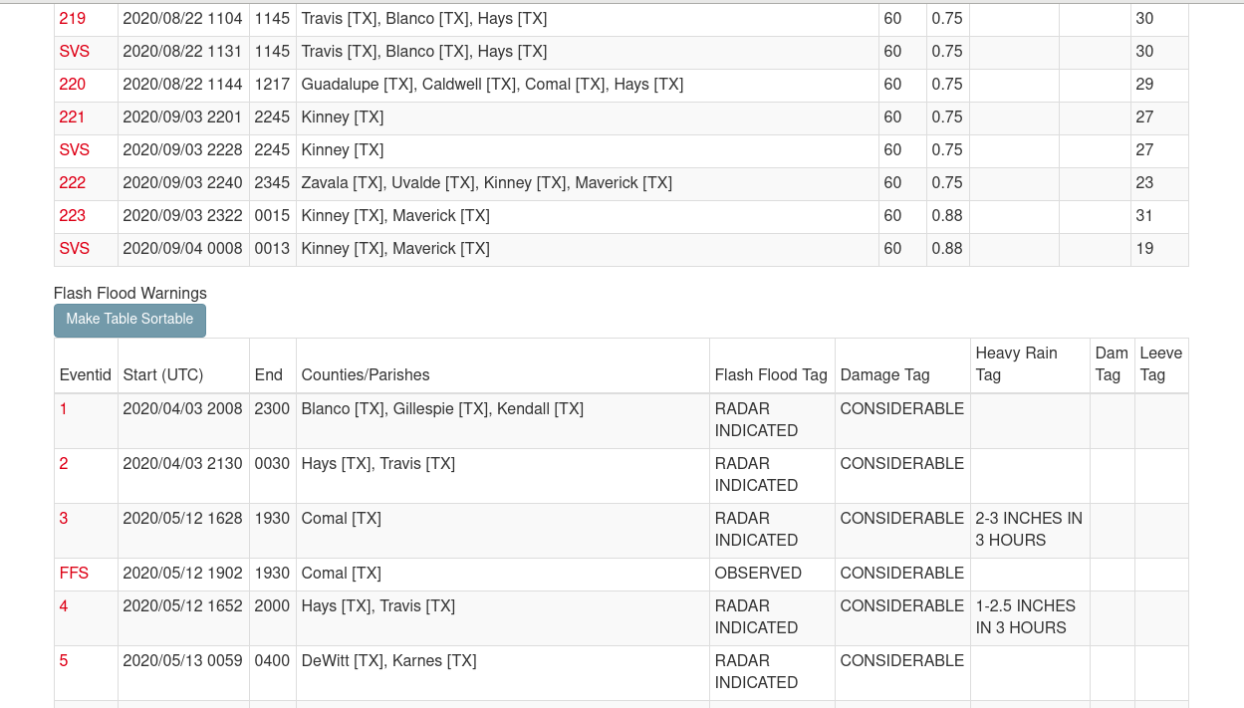This screenshot has width=1244, height=708.
Task: Open SVS update dated 2020/08/22 1131
Action: tap(75, 52)
